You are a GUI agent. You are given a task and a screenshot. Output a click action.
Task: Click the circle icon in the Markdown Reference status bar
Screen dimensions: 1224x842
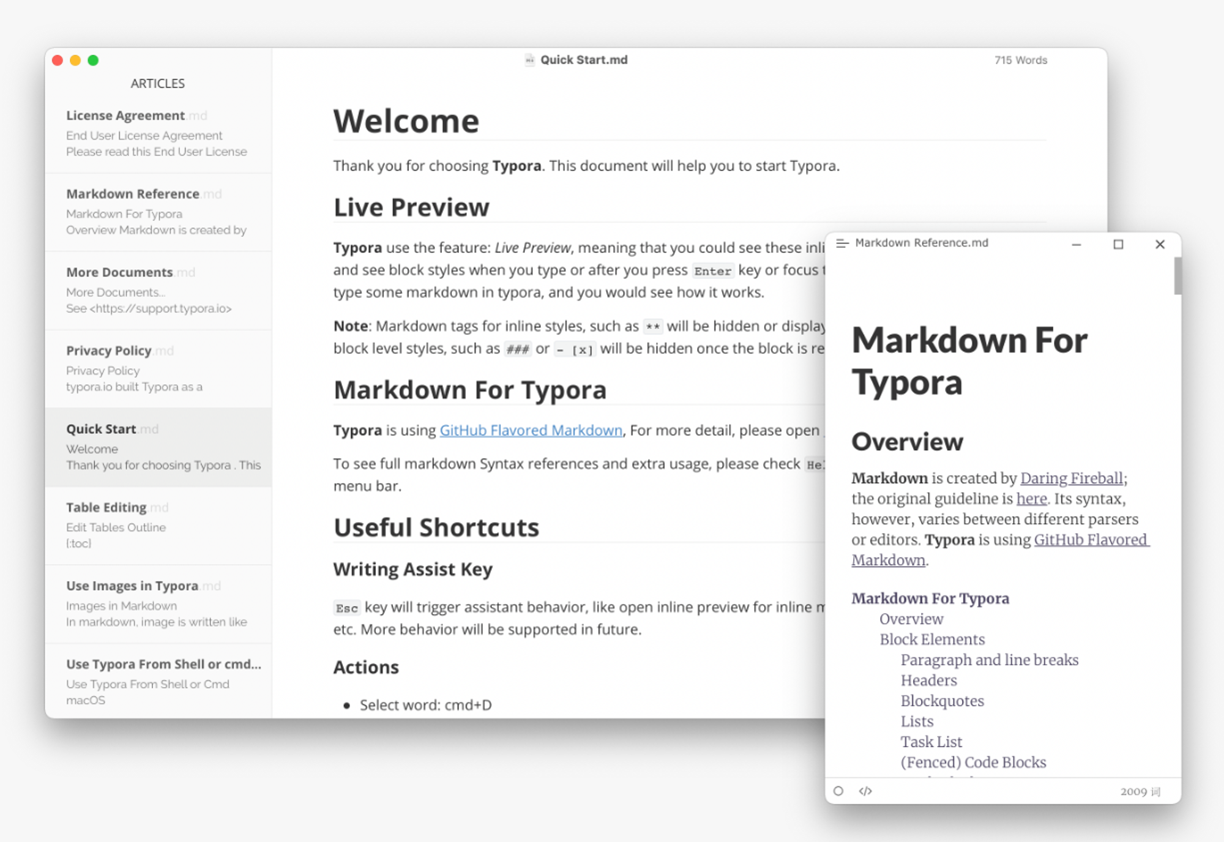click(x=838, y=791)
